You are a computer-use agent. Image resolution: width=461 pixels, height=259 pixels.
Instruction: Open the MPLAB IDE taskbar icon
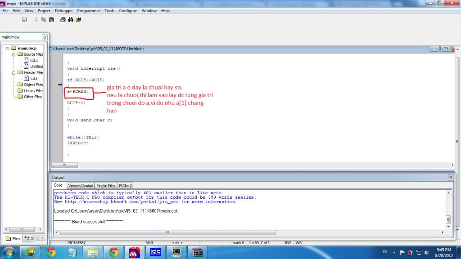coord(135,251)
